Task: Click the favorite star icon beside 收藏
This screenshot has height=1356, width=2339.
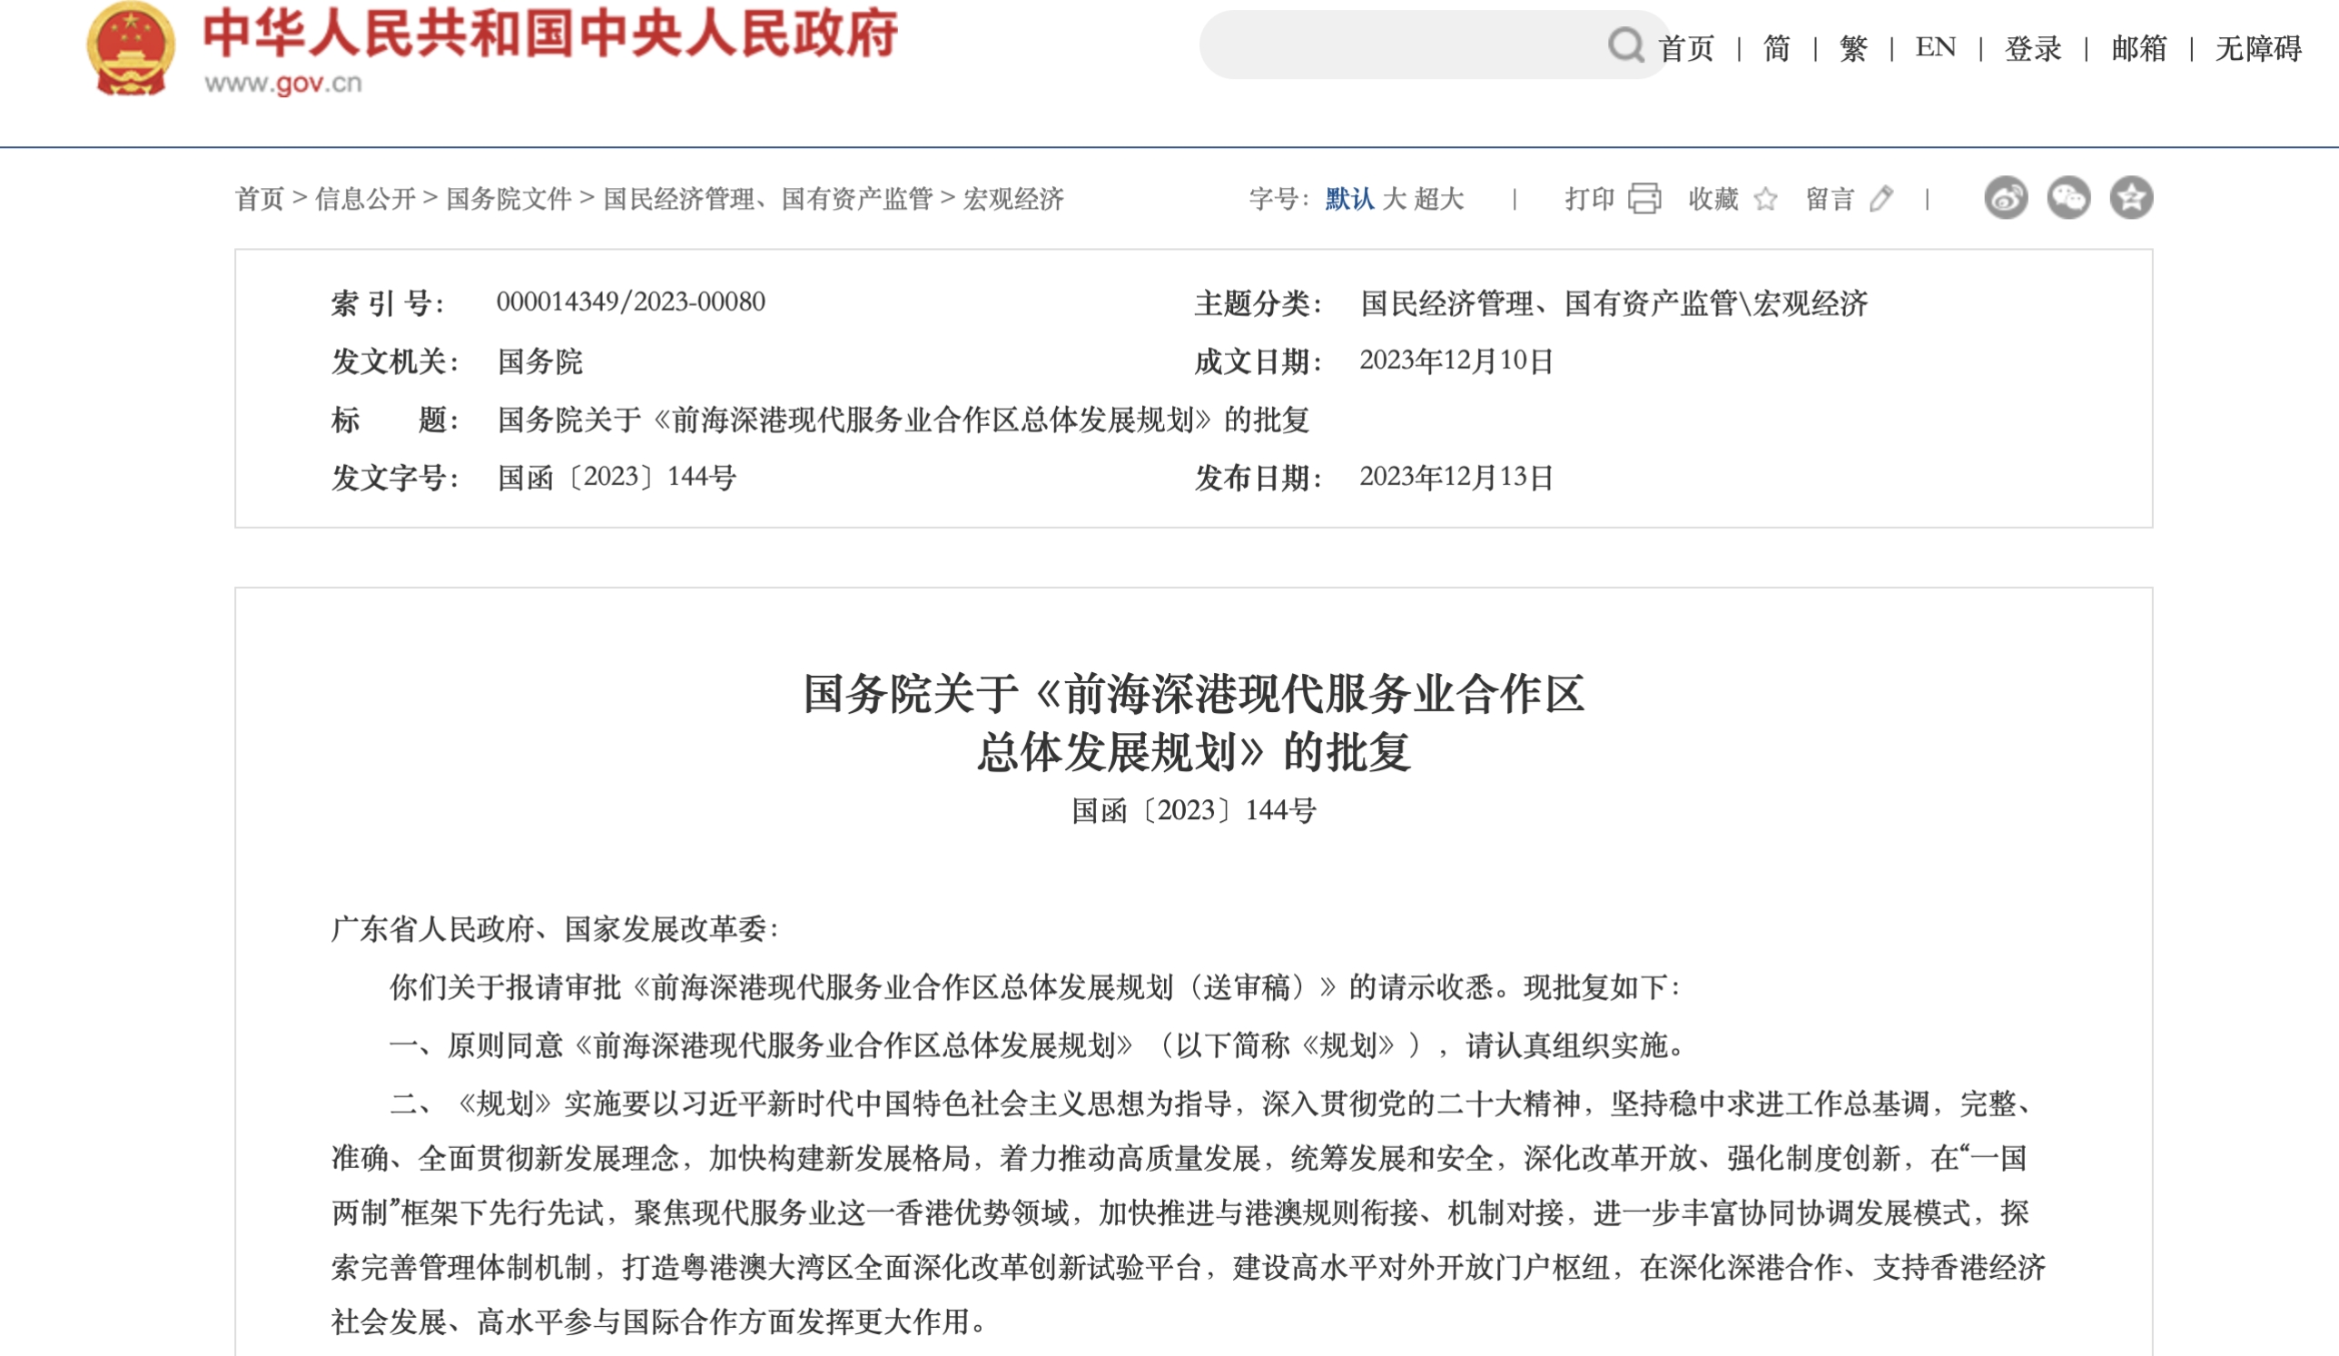Action: 1765,199
